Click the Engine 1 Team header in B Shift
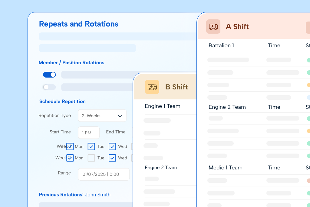Screen dimensions: 310x207 coord(162,106)
